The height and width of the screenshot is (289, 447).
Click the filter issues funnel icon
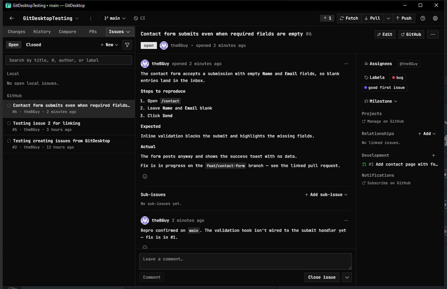[x=127, y=45]
